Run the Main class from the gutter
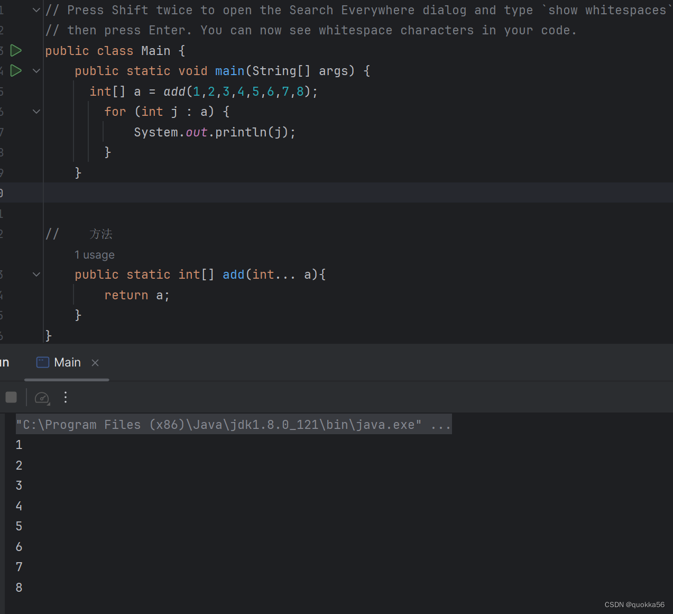 (16, 51)
